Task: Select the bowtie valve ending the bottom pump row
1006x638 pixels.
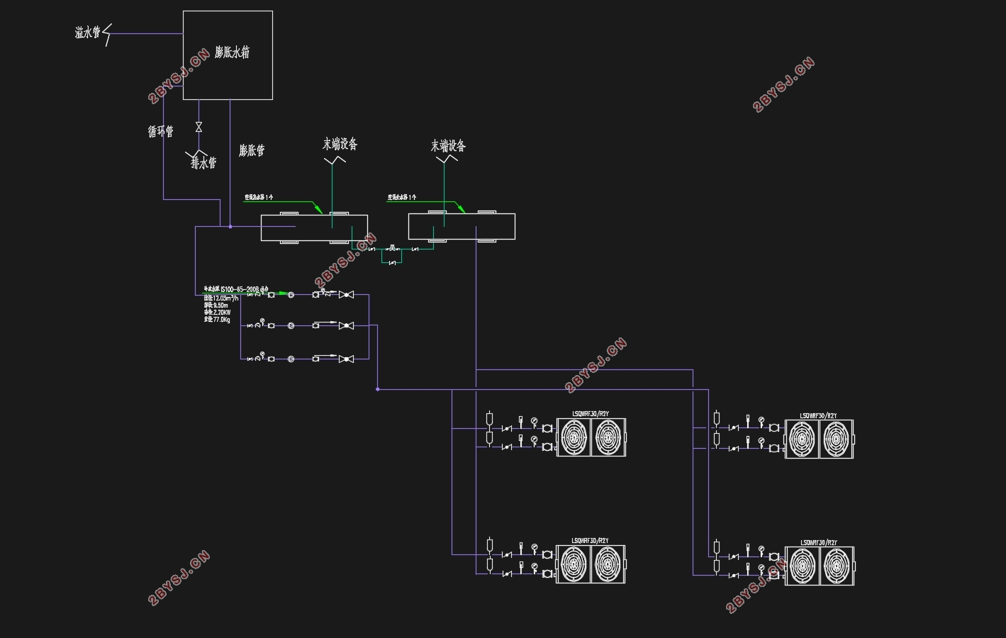Action: 346,359
